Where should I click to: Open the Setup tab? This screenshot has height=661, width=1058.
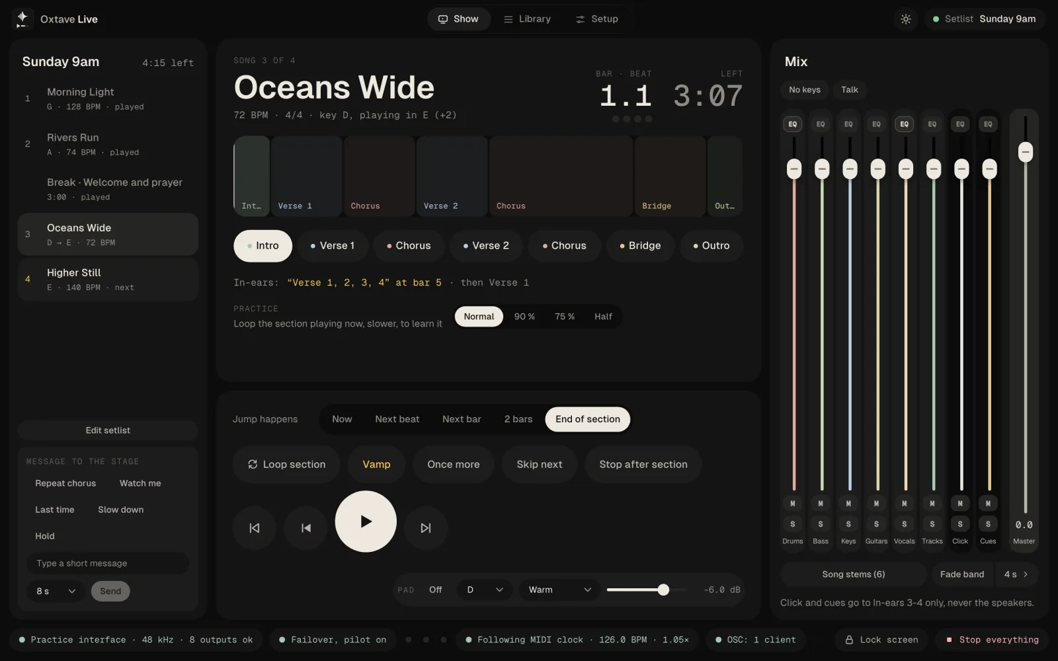click(x=597, y=19)
